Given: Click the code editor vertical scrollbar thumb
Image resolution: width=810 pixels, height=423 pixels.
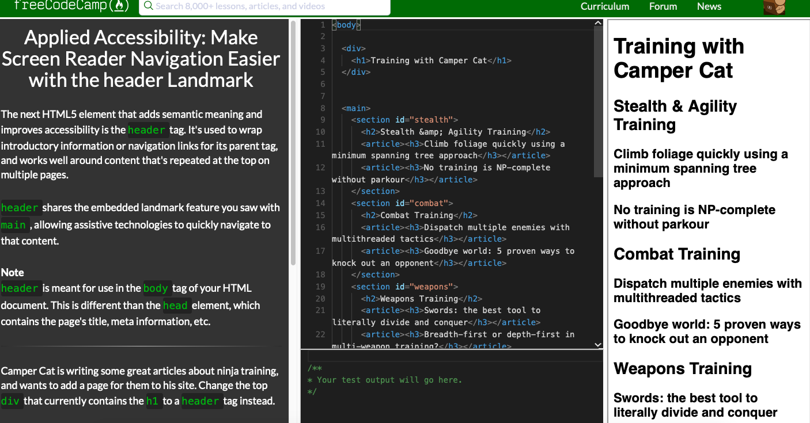Looking at the screenshot, I should tap(598, 102).
